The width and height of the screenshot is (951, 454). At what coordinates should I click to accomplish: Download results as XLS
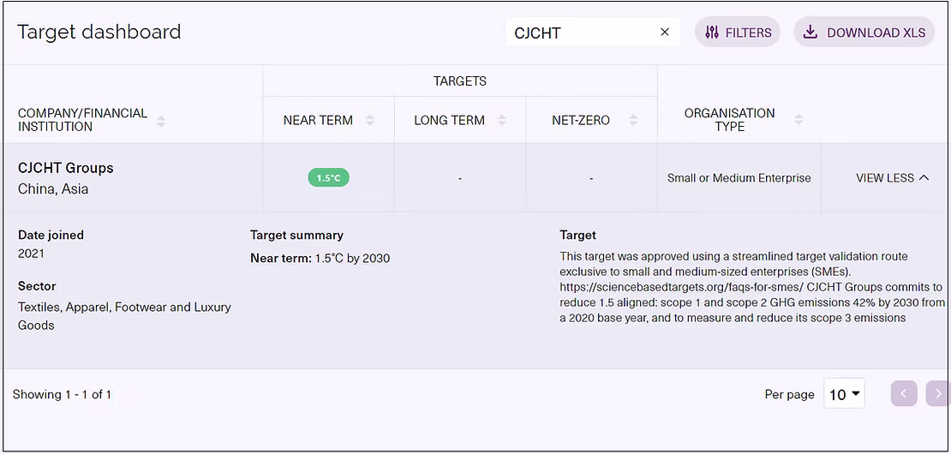pyautogui.click(x=864, y=33)
